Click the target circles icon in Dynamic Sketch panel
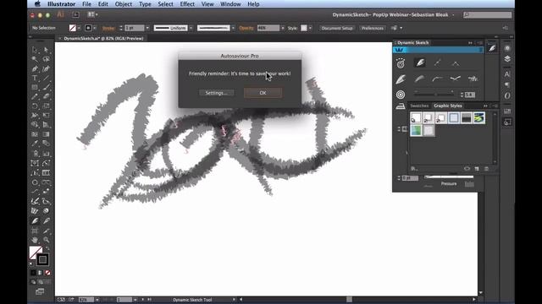Screen dimensions: 542x304 click(401, 95)
